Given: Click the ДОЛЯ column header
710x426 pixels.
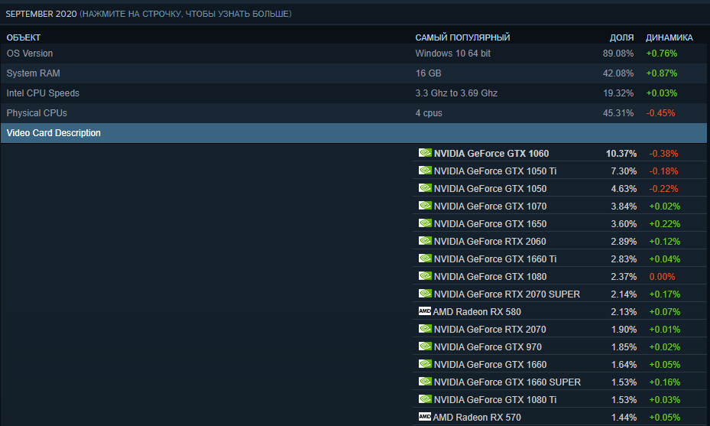Looking at the screenshot, I should (x=621, y=37).
